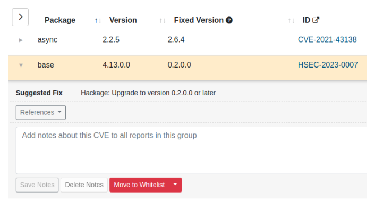
Task: Sort by Version column arrows
Action: point(163,21)
